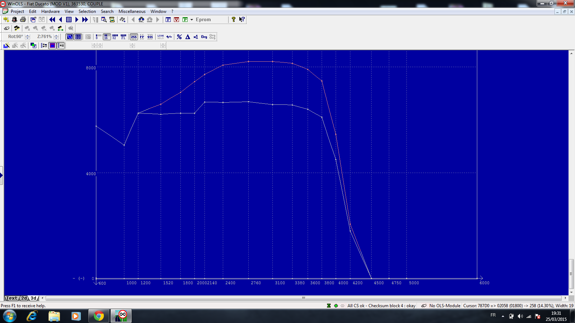This screenshot has height=323, width=575.
Task: Open the Search menu
Action: pyautogui.click(x=107, y=11)
